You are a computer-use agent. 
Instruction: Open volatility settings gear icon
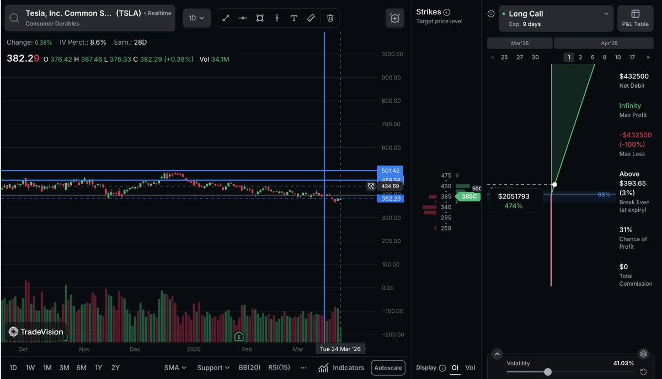643,354
